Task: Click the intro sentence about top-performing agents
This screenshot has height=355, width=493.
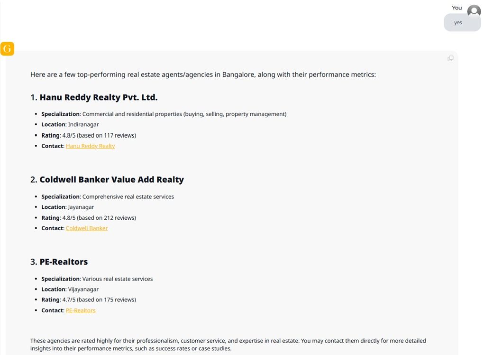Action: click(x=203, y=75)
